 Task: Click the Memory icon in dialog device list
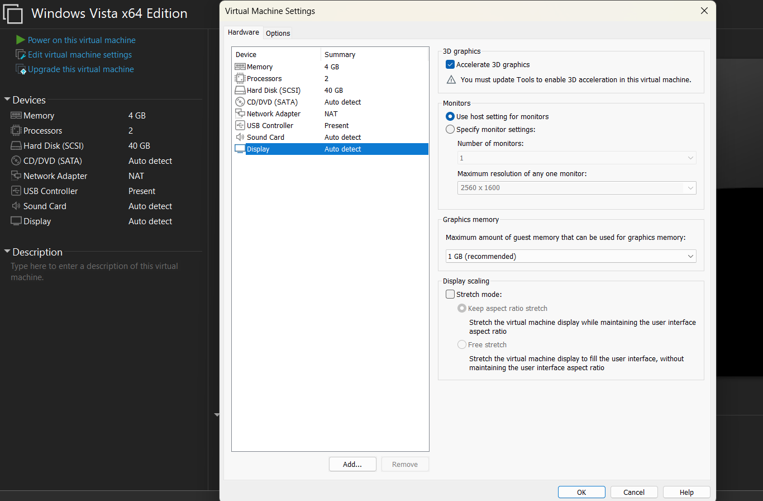pos(240,67)
